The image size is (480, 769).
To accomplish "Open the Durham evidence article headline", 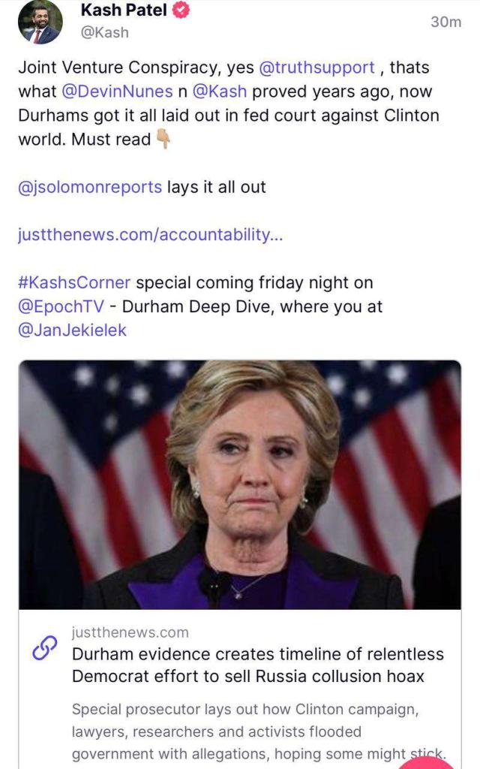I will [258, 665].
